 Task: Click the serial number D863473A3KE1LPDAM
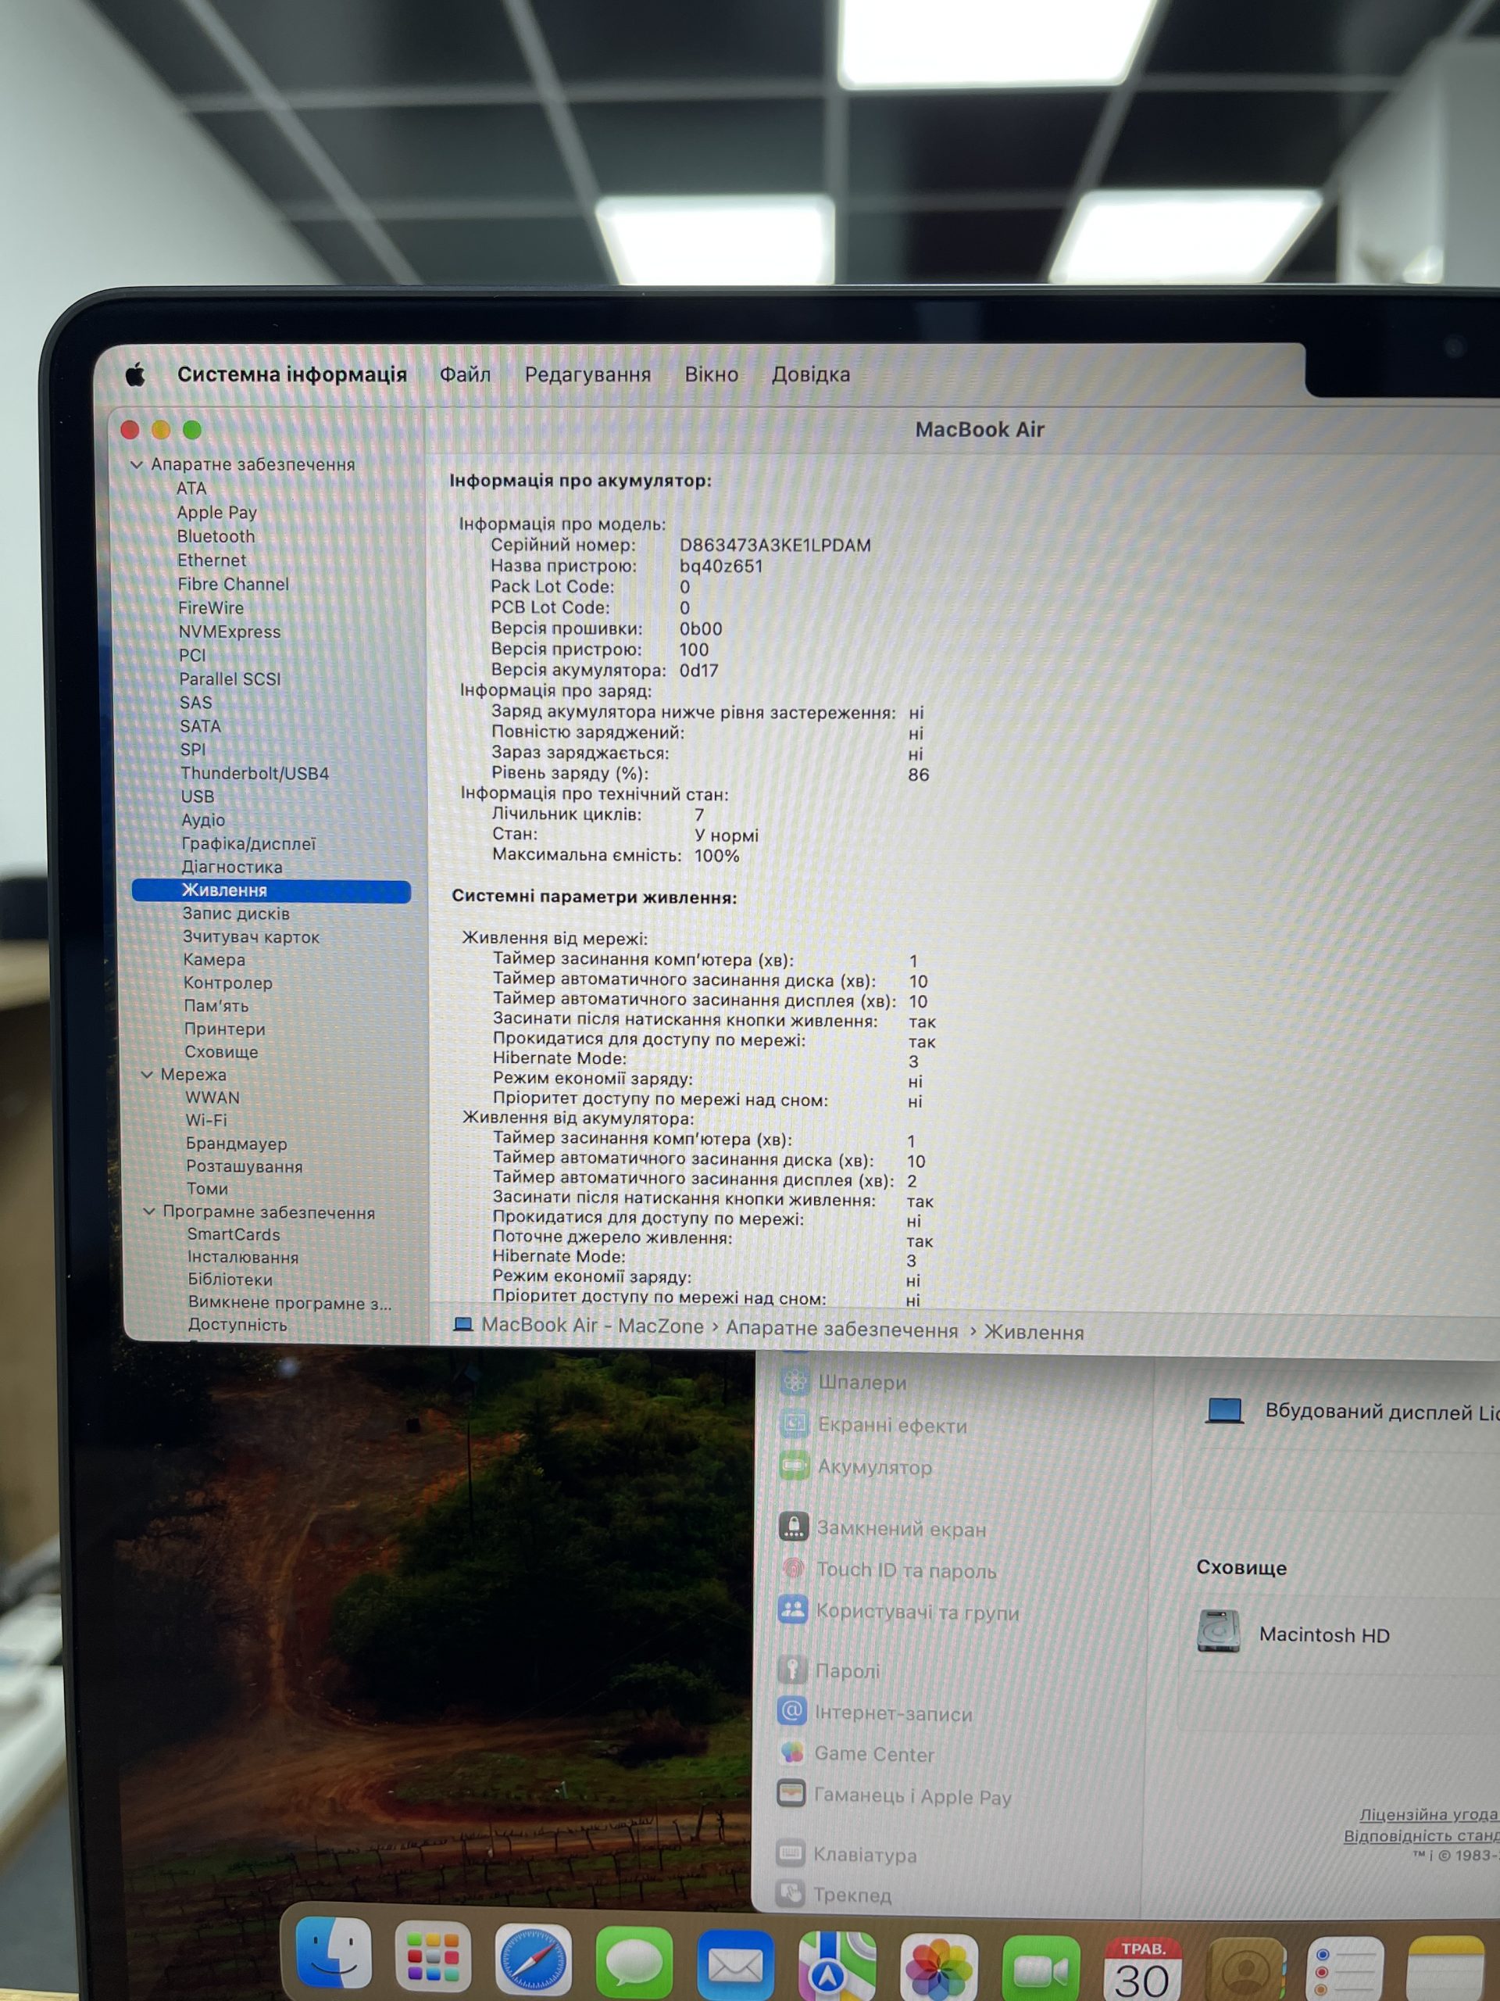(775, 545)
